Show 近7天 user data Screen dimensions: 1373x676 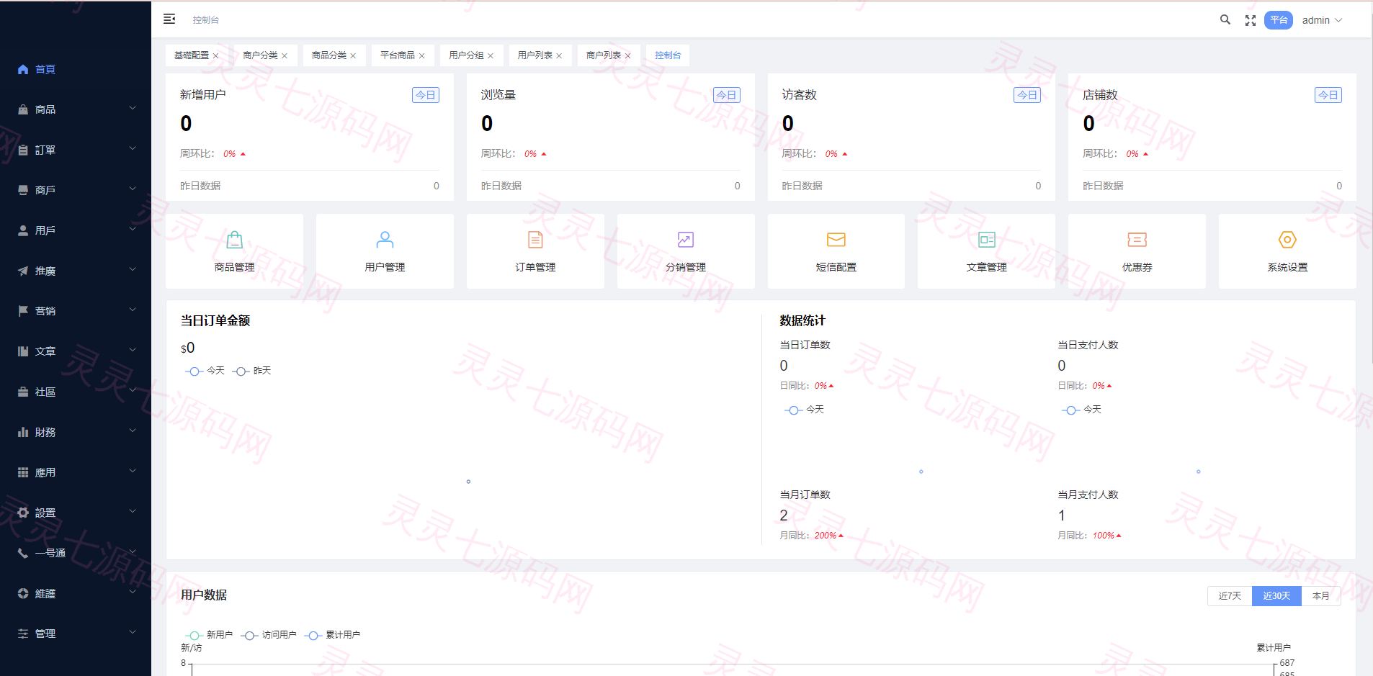pyautogui.click(x=1230, y=596)
